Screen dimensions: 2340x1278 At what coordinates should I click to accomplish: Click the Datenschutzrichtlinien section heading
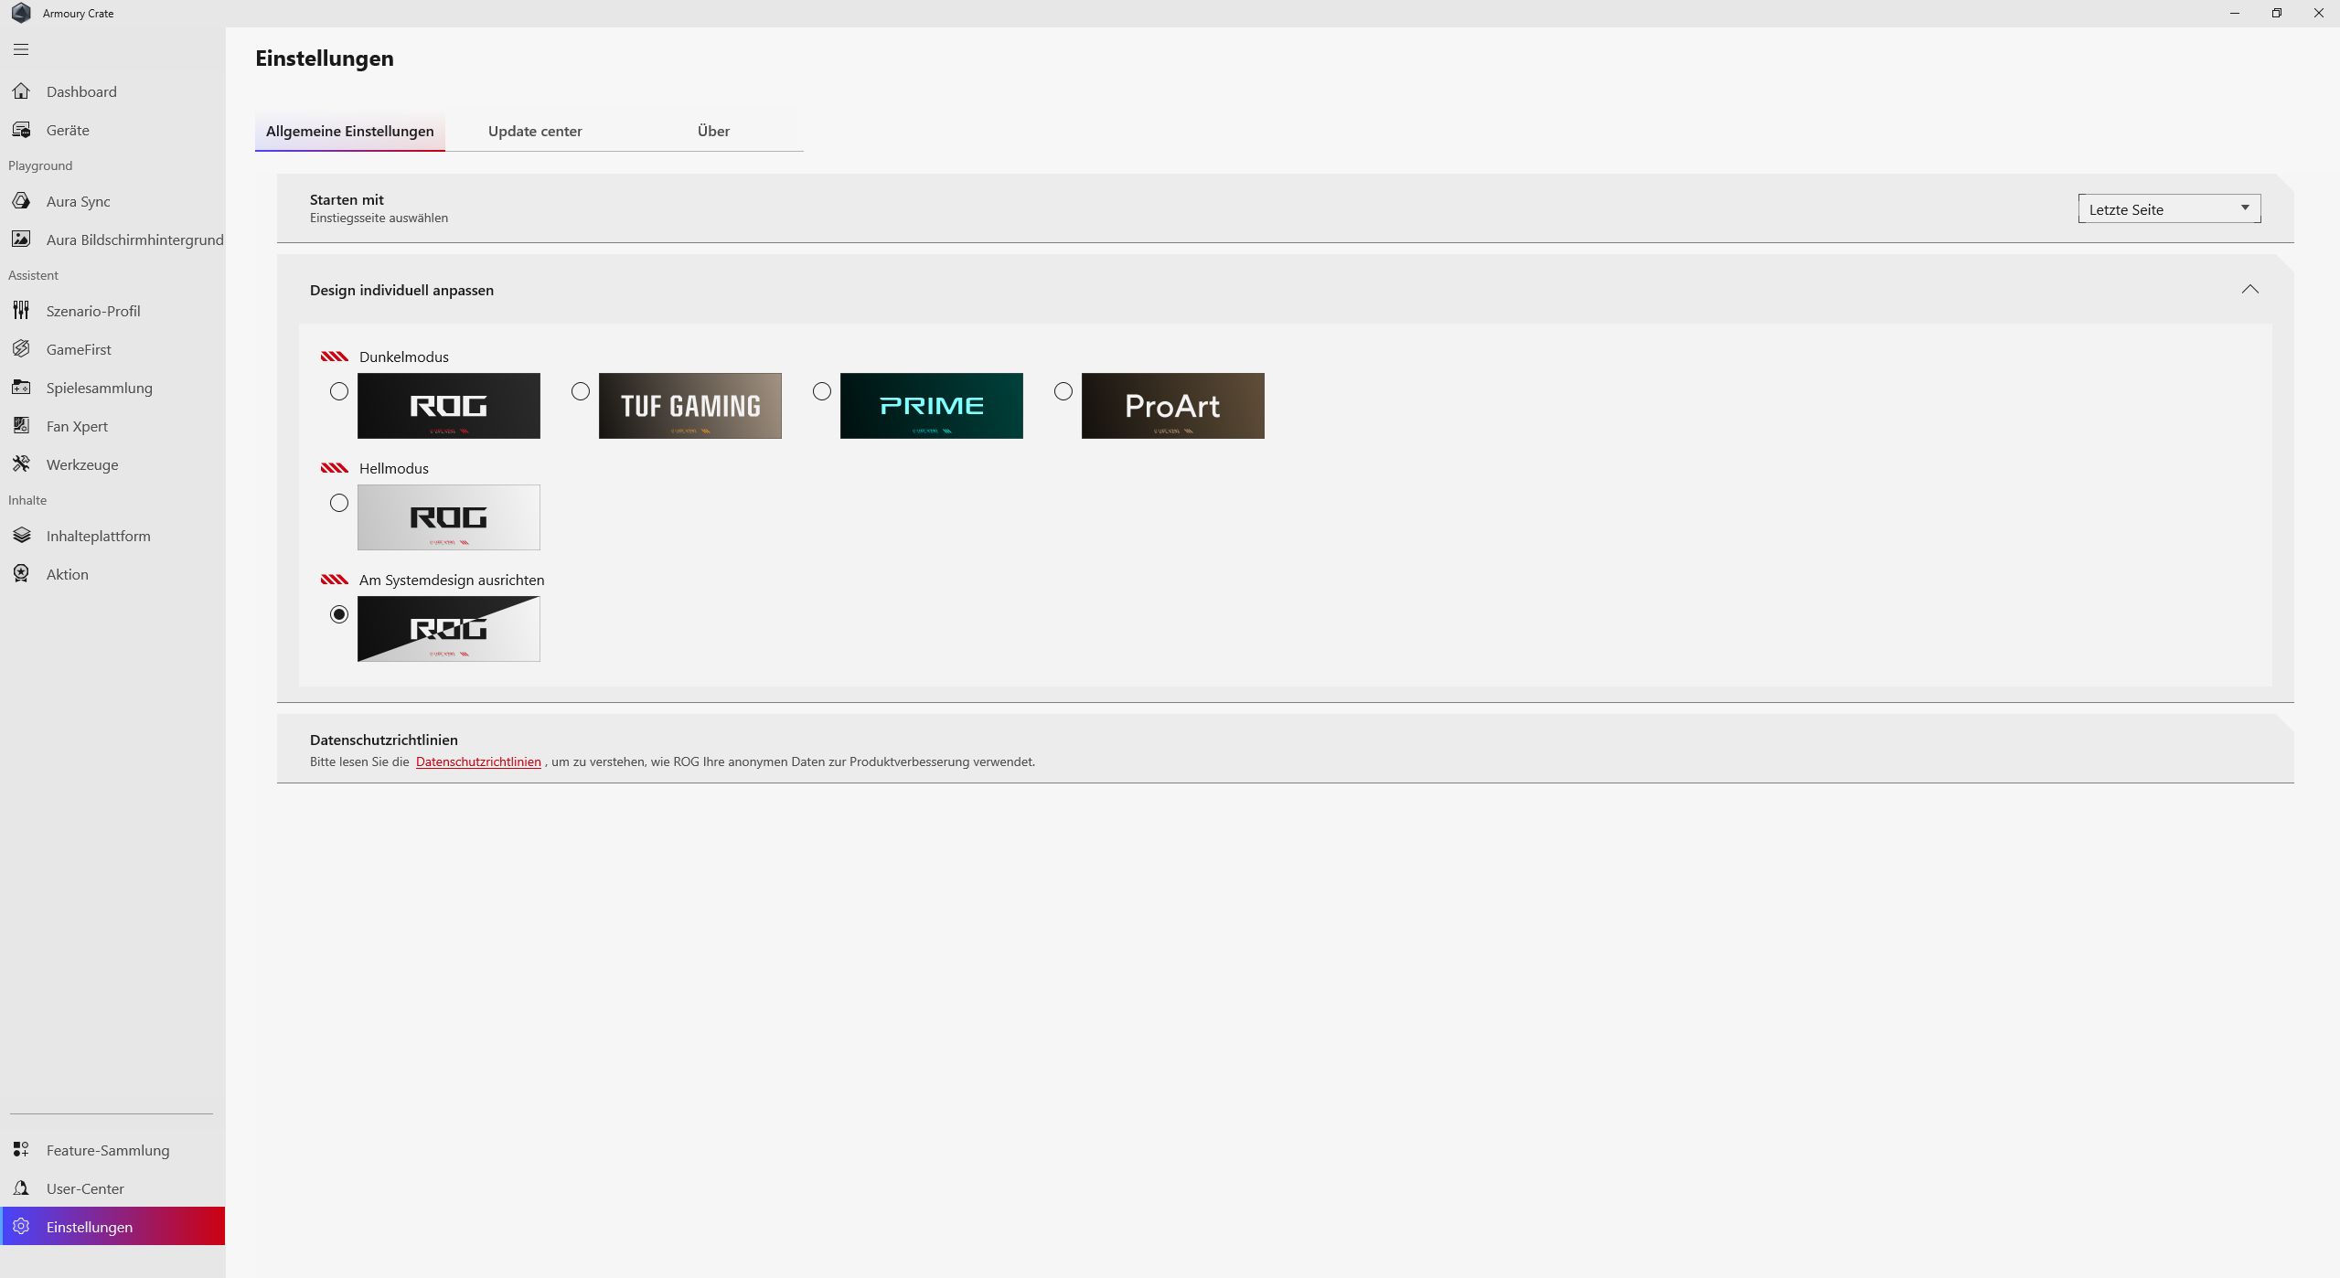point(384,740)
